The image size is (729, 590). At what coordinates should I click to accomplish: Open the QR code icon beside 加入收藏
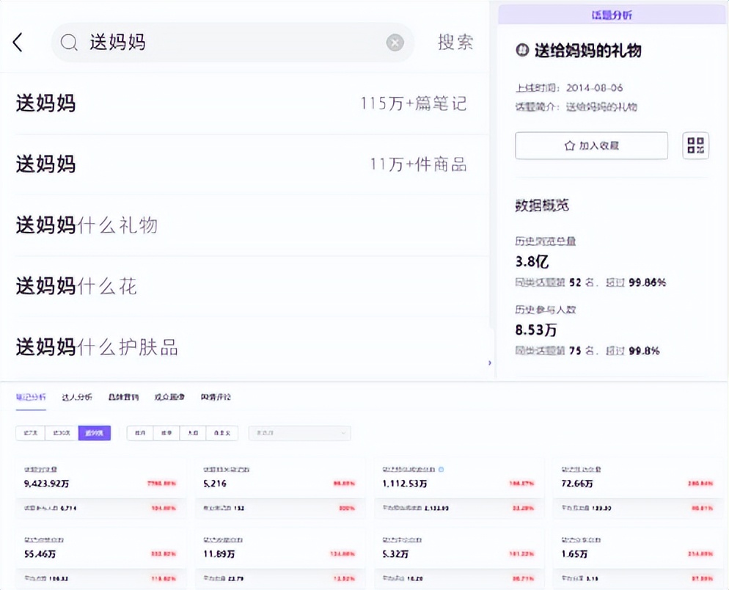point(695,145)
